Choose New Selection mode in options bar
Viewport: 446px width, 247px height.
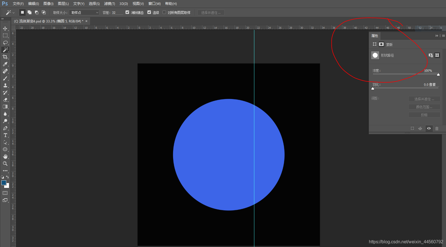[x=22, y=12]
